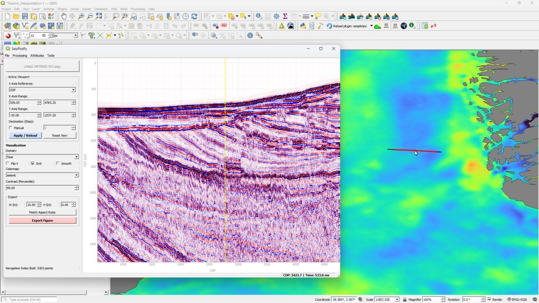Increase the Export width W stepper
This screenshot has width=539, height=303.
(x=39, y=204)
